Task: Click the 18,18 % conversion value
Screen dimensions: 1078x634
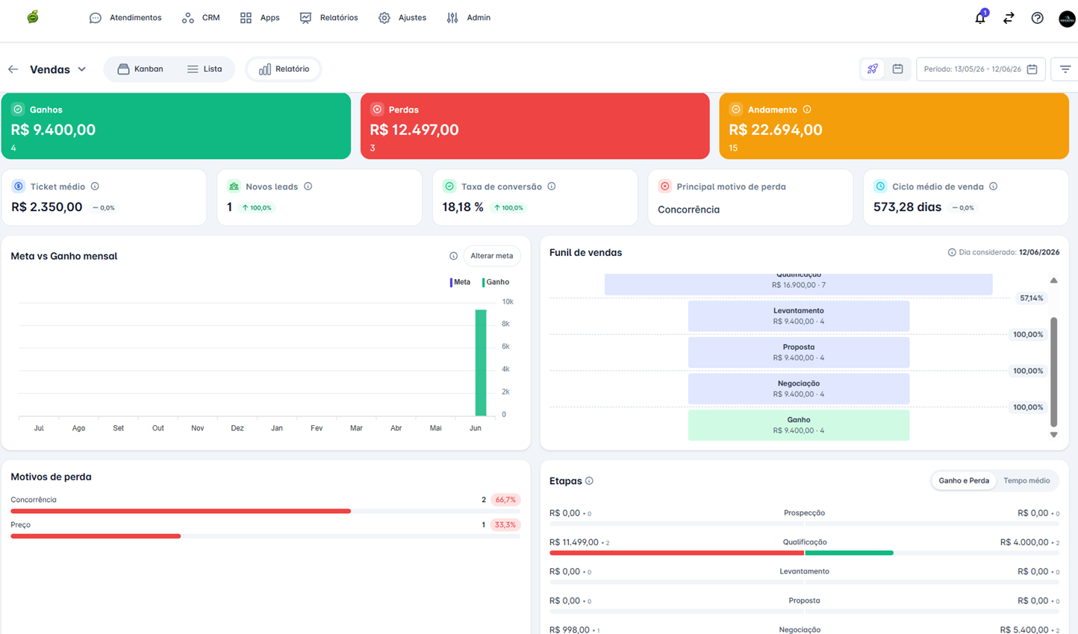Action: [463, 207]
